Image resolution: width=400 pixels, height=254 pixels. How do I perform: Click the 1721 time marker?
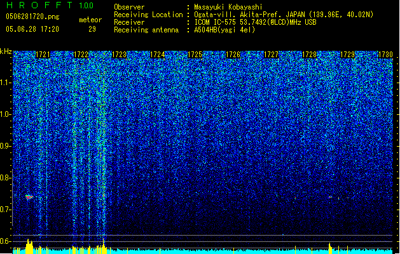pyautogui.click(x=43, y=55)
